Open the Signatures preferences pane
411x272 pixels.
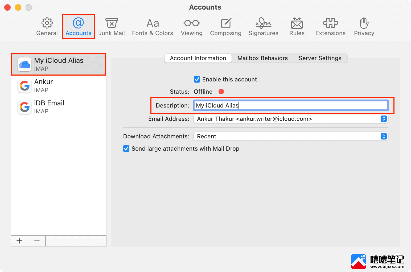click(x=264, y=27)
